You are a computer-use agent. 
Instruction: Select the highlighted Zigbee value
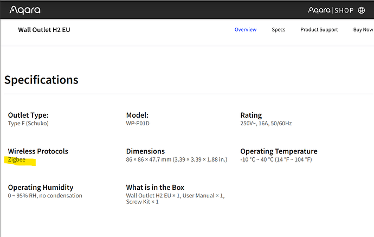point(17,159)
